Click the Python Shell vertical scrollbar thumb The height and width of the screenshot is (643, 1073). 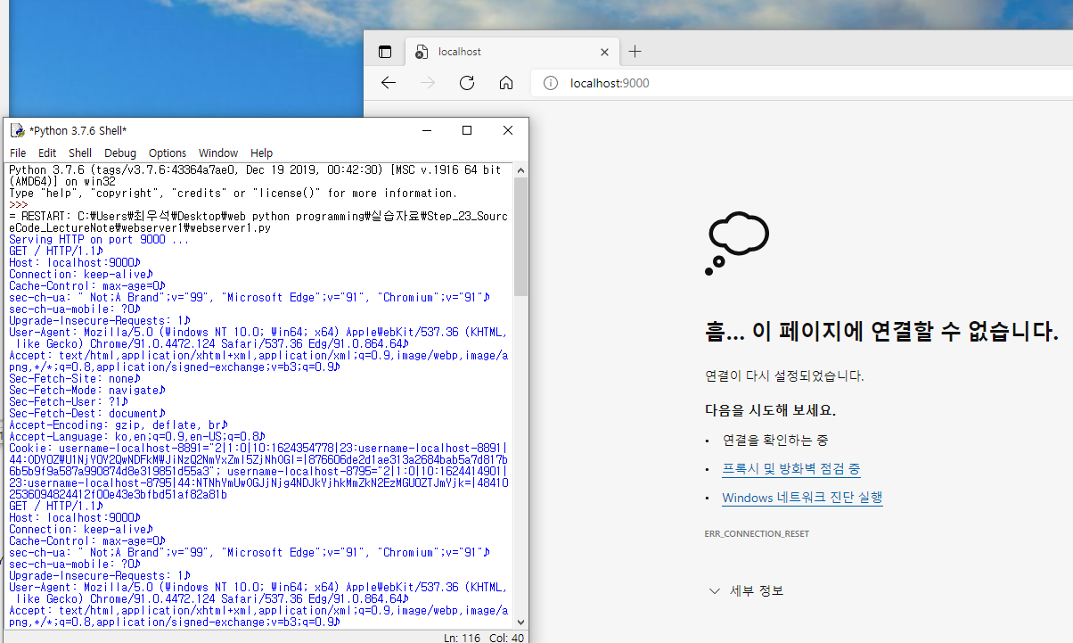point(520,236)
